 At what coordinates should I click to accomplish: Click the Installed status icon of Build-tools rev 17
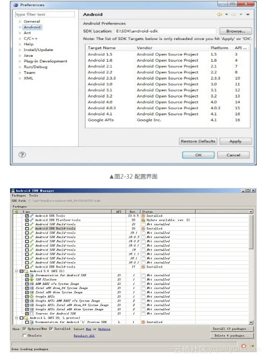click(143, 267)
